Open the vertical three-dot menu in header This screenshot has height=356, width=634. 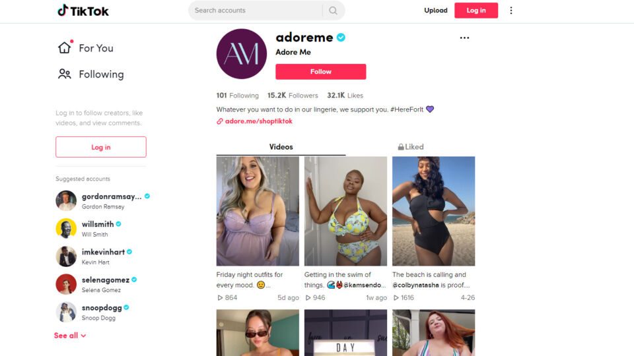click(511, 11)
